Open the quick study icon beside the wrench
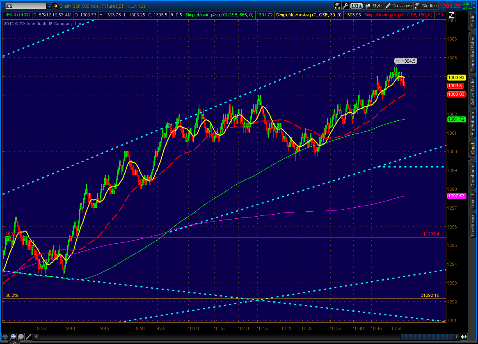Screen dimensions: 478x344 (337, 6)
